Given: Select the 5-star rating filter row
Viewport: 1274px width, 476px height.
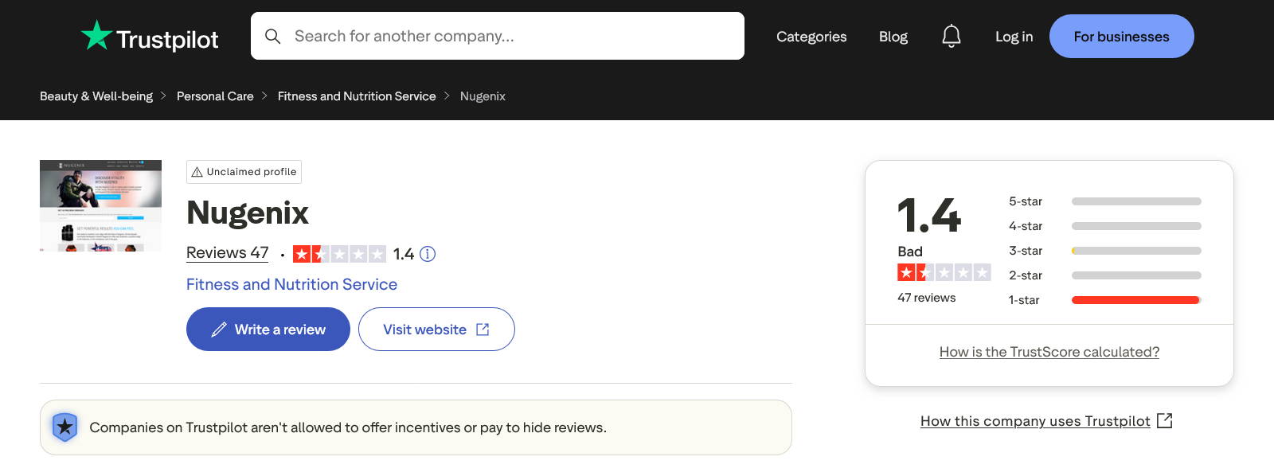Looking at the screenshot, I should click(x=1105, y=201).
